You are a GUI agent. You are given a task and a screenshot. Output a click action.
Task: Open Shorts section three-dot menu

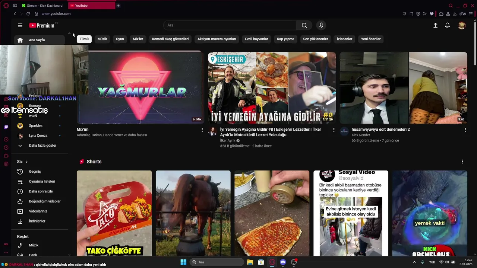462,162
